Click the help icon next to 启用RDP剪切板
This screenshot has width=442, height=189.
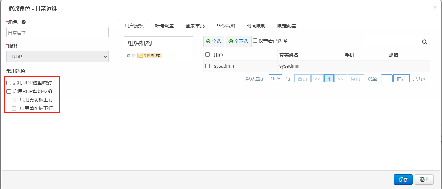[50, 91]
